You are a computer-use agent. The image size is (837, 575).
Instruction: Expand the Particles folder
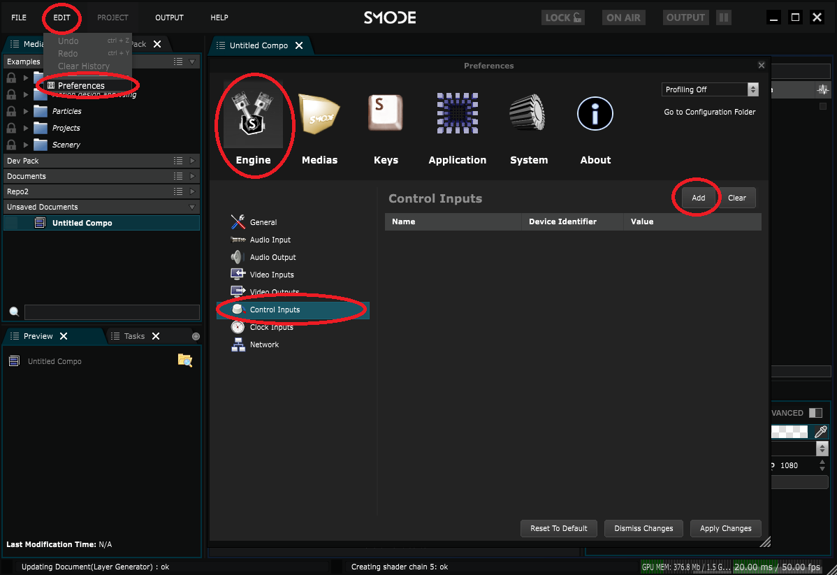point(26,111)
